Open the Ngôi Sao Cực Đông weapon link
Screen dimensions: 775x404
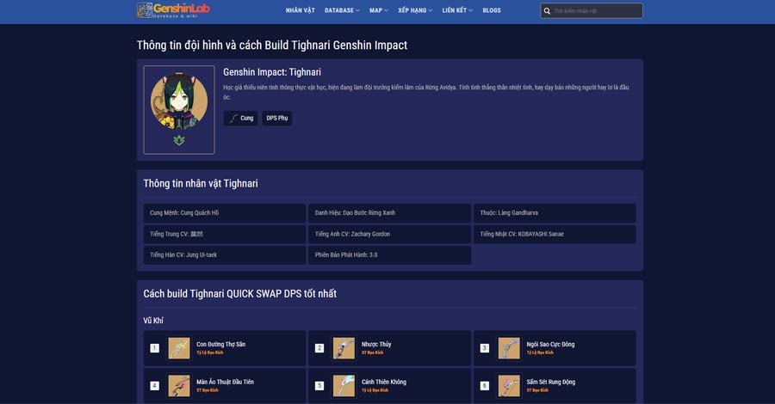[550, 345]
